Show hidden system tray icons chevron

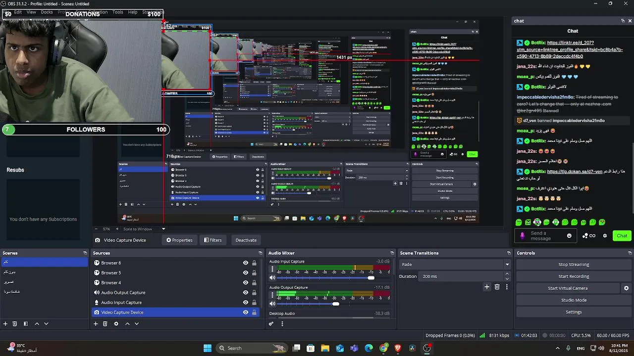click(558, 348)
